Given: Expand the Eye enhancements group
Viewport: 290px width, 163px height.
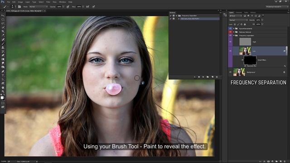Looking at the screenshot, I should pyautogui.click(x=234, y=29).
